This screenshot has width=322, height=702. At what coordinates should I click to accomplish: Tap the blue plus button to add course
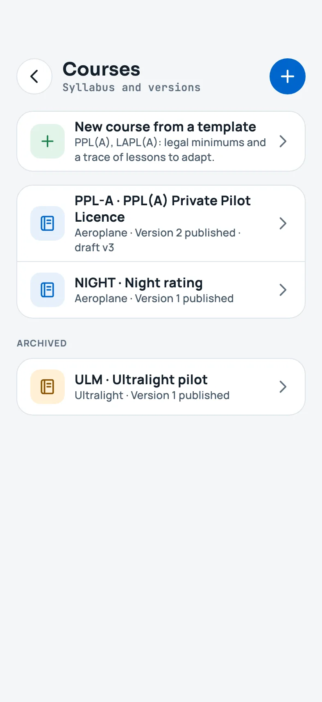click(x=288, y=76)
